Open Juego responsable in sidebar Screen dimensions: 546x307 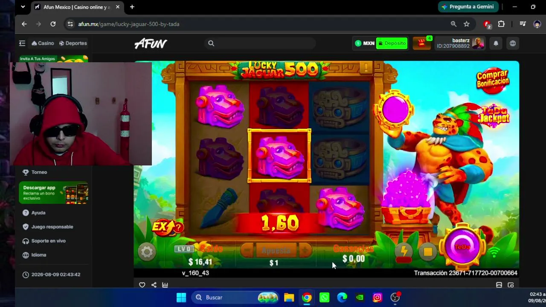48,227
